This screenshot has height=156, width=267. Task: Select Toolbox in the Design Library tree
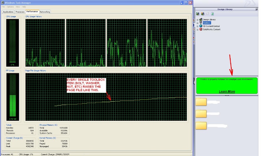[x=207, y=23]
